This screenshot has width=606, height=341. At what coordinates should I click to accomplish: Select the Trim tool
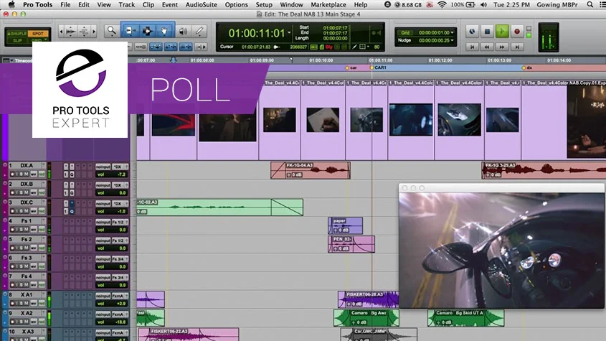click(130, 31)
